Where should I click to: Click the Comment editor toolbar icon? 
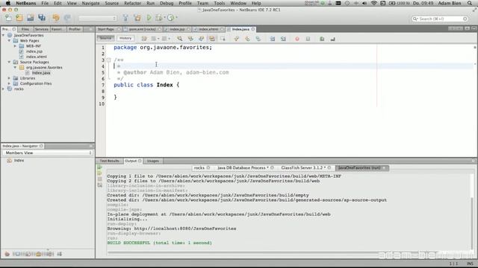322,39
